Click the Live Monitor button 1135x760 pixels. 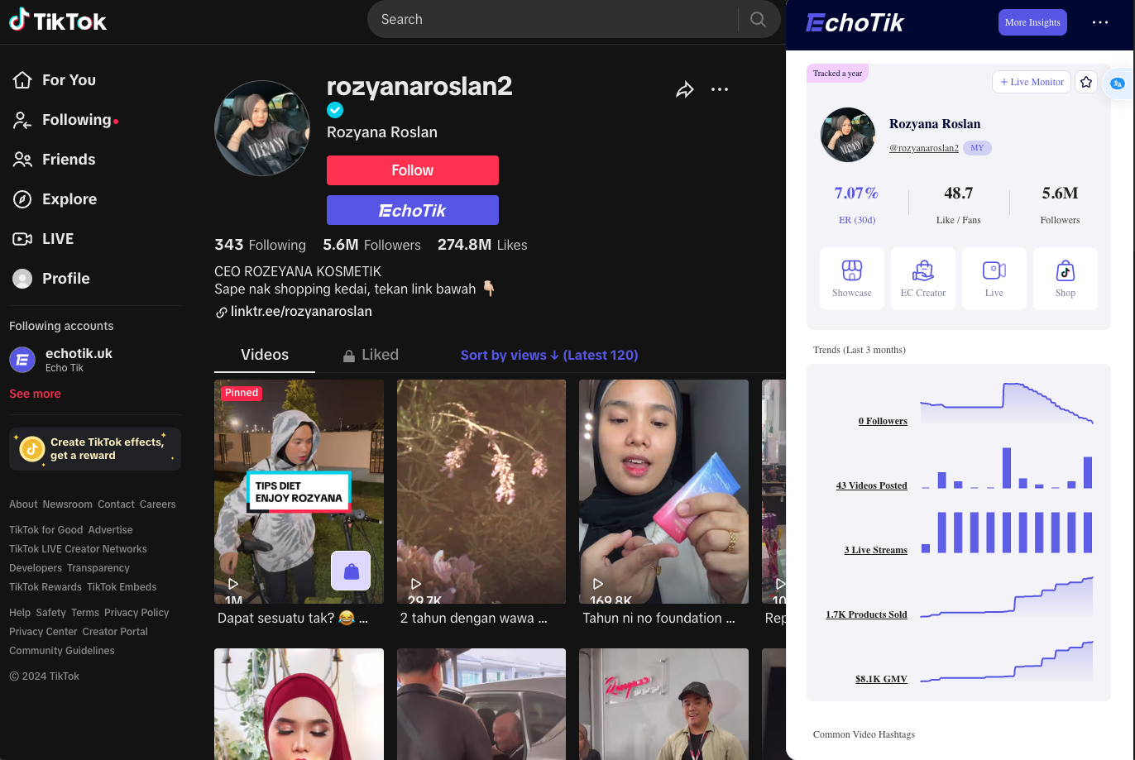[1032, 82]
